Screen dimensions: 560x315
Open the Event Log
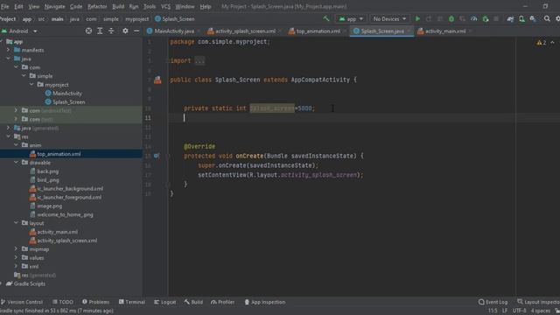tap(493, 302)
